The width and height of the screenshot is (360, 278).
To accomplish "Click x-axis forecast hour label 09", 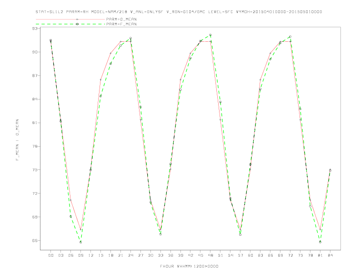I will [x=81, y=255].
